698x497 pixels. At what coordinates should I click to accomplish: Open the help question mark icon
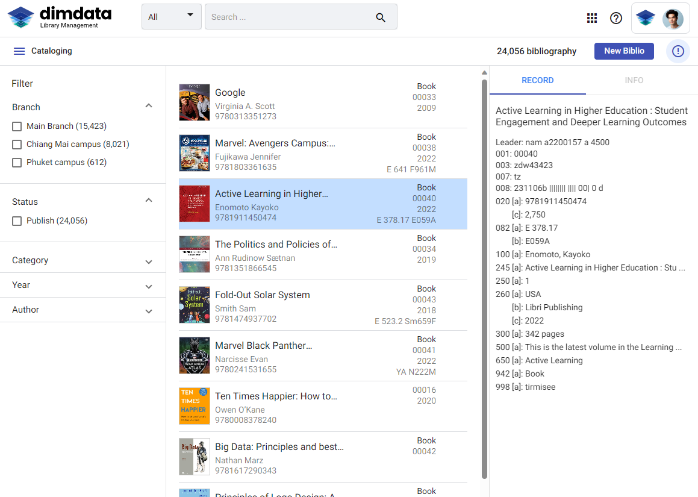pos(615,18)
